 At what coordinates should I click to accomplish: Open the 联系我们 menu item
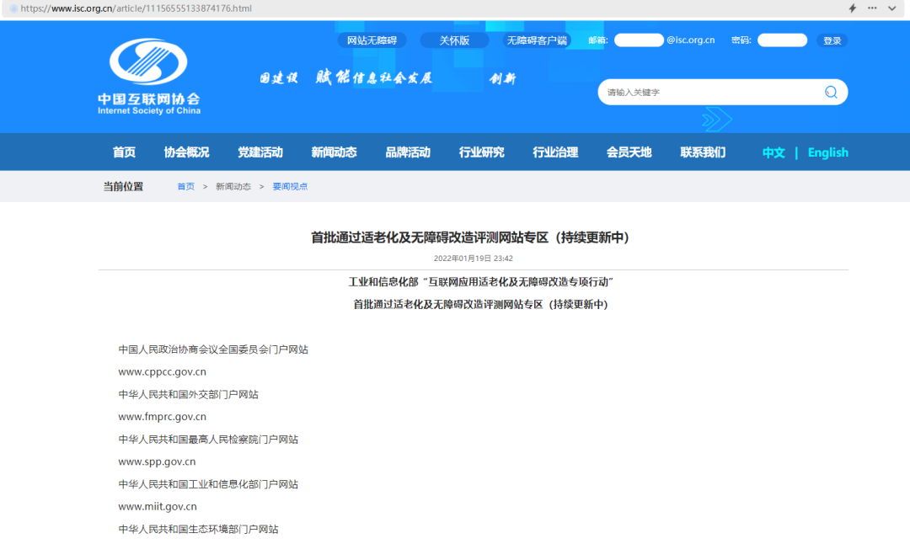point(701,152)
